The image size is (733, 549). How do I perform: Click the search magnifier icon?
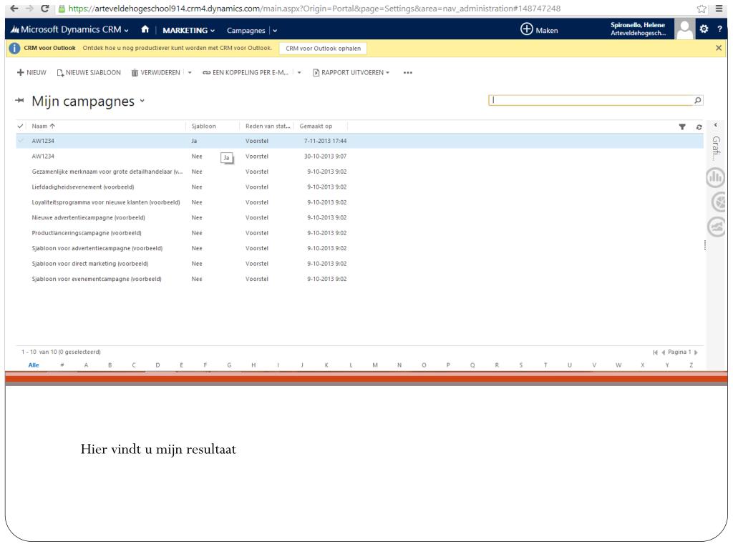[698, 101]
